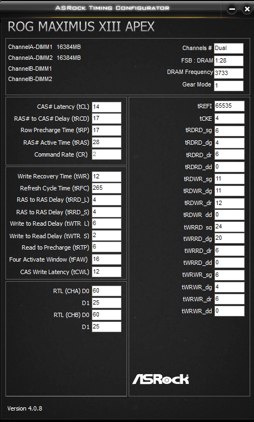
Task: Select the RTL (CHA) D1 field
Action: 106,303
